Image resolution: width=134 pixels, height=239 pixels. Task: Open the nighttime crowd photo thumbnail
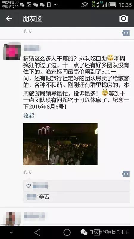pyautogui.click(x=60, y=144)
